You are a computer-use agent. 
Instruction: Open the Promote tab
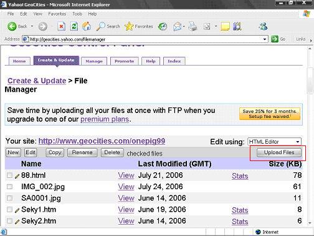point(124,61)
